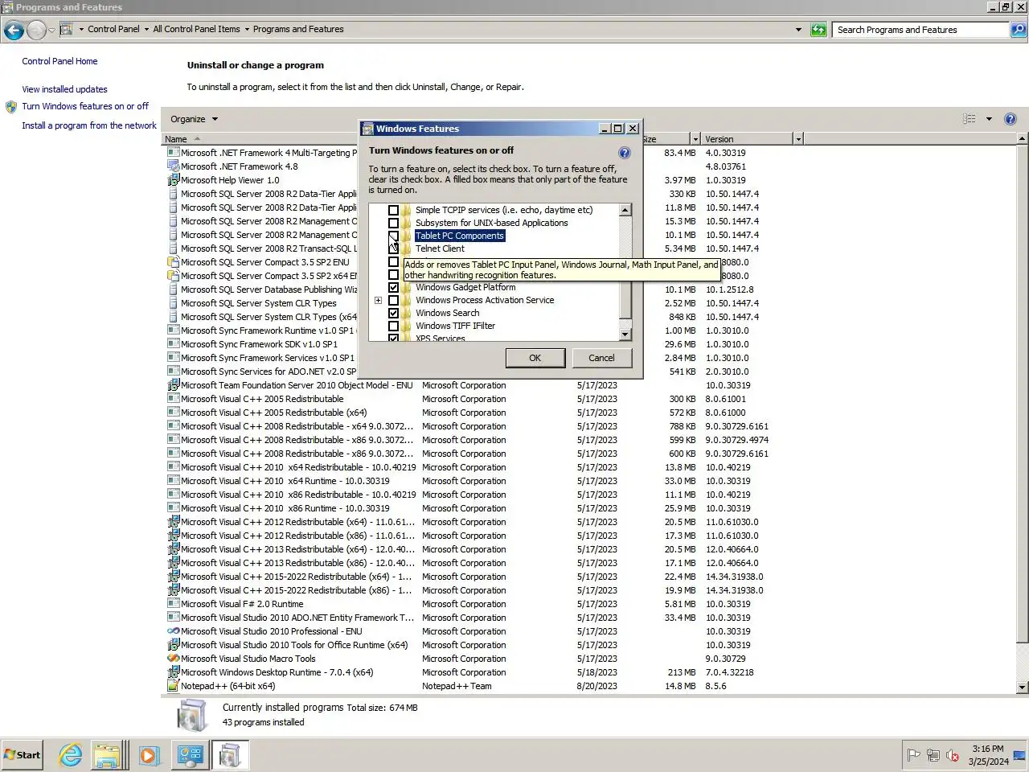Viewport: 1029px width, 772px height.
Task: Open the Control Panel Home link
Action: point(59,61)
